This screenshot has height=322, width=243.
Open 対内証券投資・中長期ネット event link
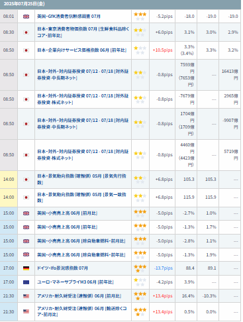83,124
